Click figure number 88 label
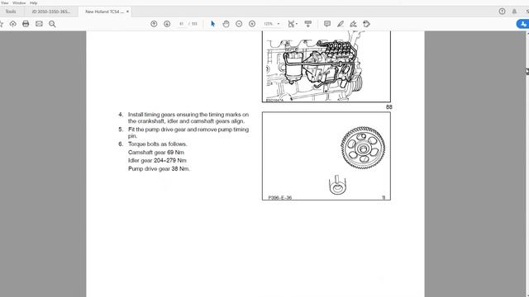 pos(389,106)
